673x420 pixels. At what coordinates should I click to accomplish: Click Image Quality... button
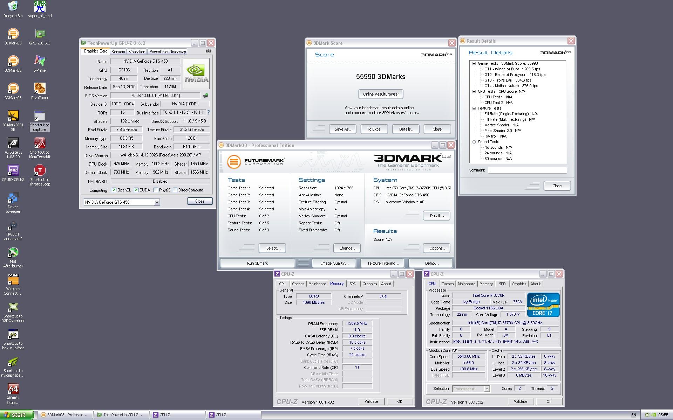335,263
